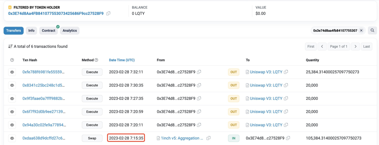This screenshot has width=379, height=145.
Task: Go to next page chevron
Action: click(355, 46)
